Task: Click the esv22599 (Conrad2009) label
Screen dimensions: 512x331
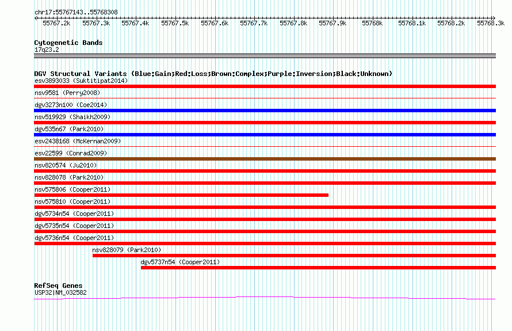Action: [x=71, y=153]
